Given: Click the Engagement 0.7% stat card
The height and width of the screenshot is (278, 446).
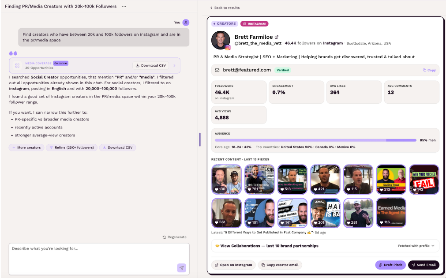Looking at the screenshot, I should 296,92.
